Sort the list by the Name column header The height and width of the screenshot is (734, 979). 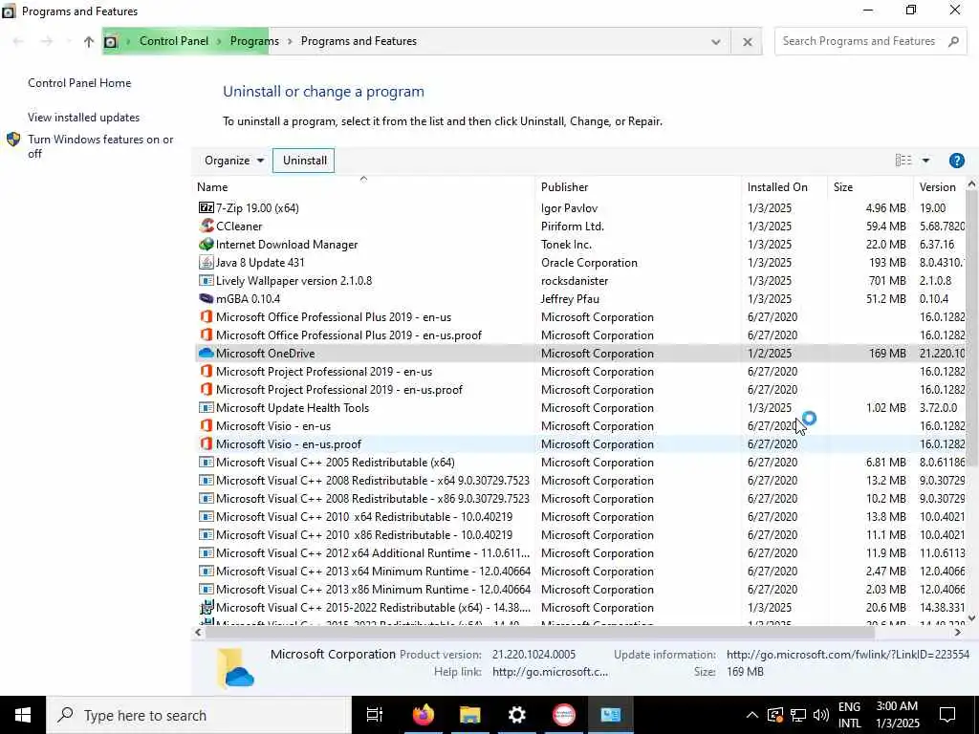(x=363, y=186)
